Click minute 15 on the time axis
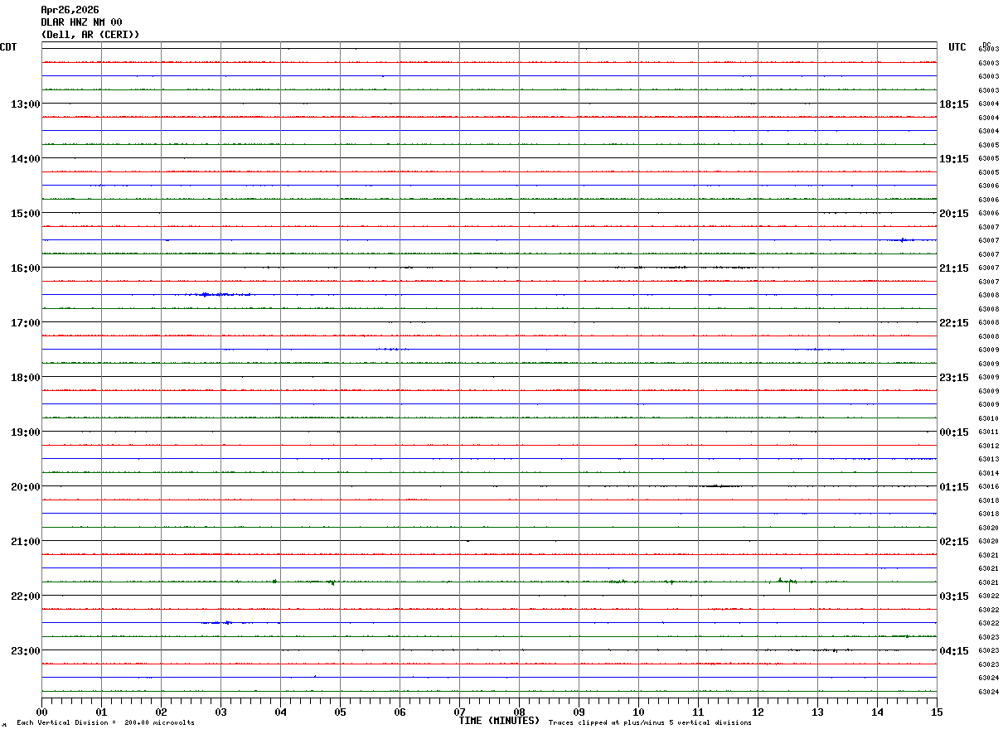 pyautogui.click(x=937, y=712)
